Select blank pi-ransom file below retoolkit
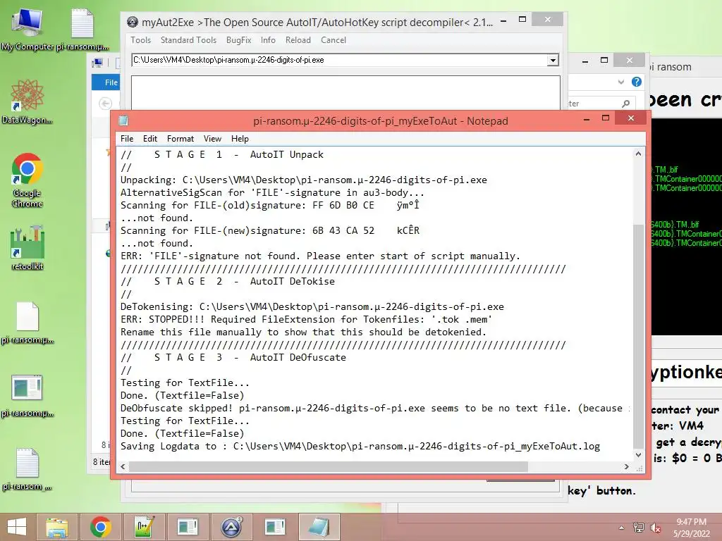Viewport: 722px width, 541px height. [x=27, y=323]
